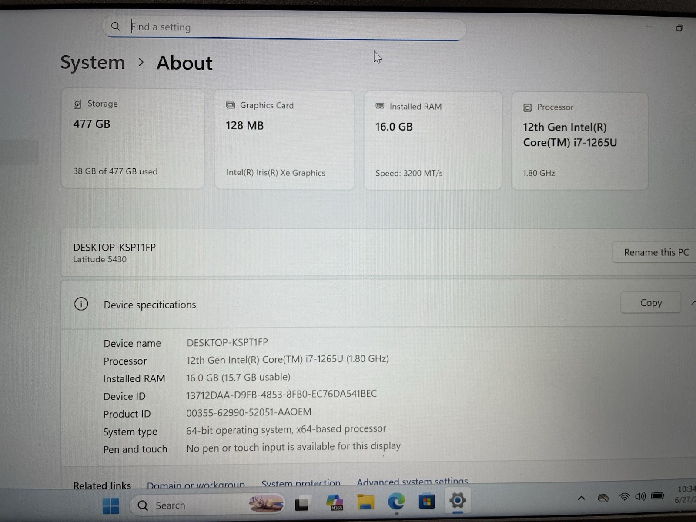Select Product ID 00355-62990-52051-AAOEM
This screenshot has height=522, width=696.
[x=248, y=412]
